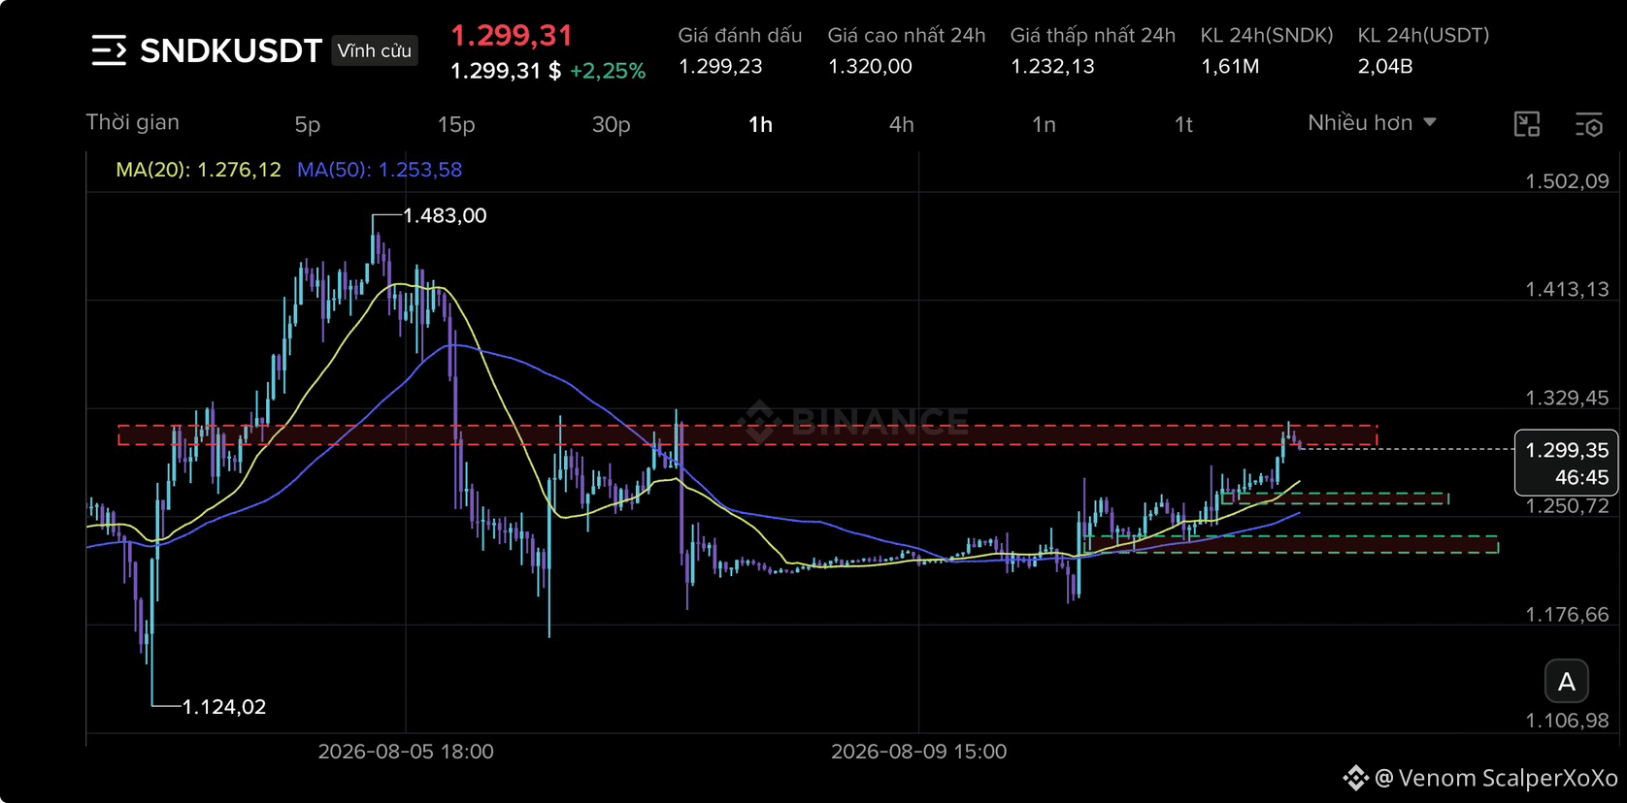Click the MA(20): 1.276,12 indicator label
Screen dimensions: 1627x803
[198, 170]
